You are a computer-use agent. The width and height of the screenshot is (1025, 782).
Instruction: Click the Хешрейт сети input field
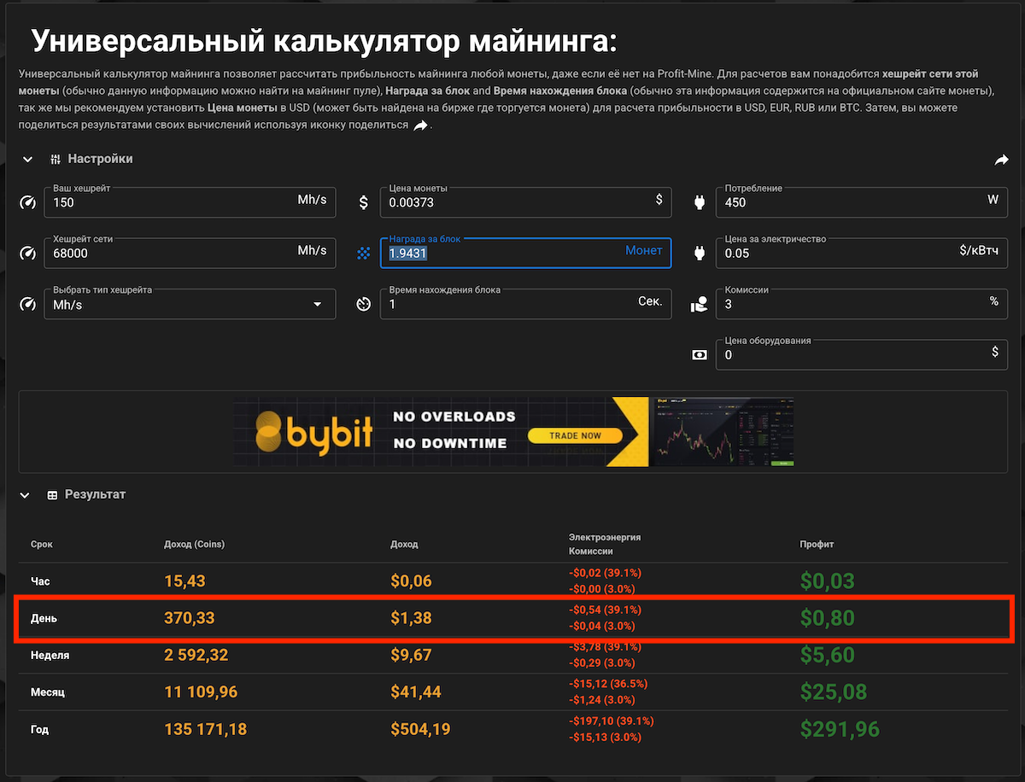click(x=171, y=254)
